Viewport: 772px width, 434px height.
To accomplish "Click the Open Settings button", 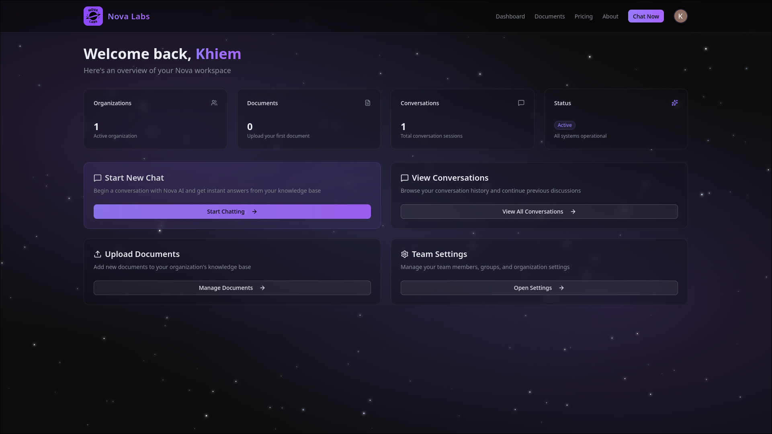I will click(539, 288).
